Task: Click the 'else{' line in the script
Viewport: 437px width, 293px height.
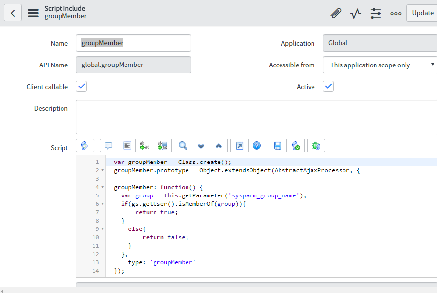Action: click(x=137, y=229)
